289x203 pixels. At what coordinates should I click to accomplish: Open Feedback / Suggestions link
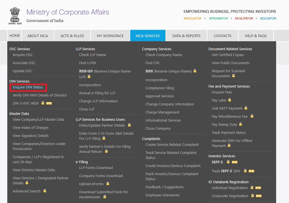pos(165,187)
